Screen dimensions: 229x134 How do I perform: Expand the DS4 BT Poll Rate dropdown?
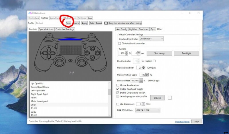click(x=148, y=110)
